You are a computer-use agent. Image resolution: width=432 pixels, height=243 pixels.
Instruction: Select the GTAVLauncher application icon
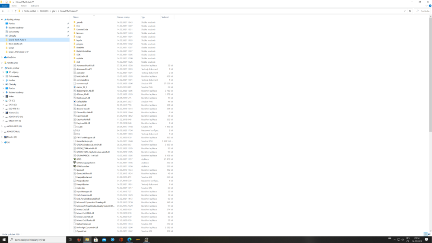click(x=74, y=166)
